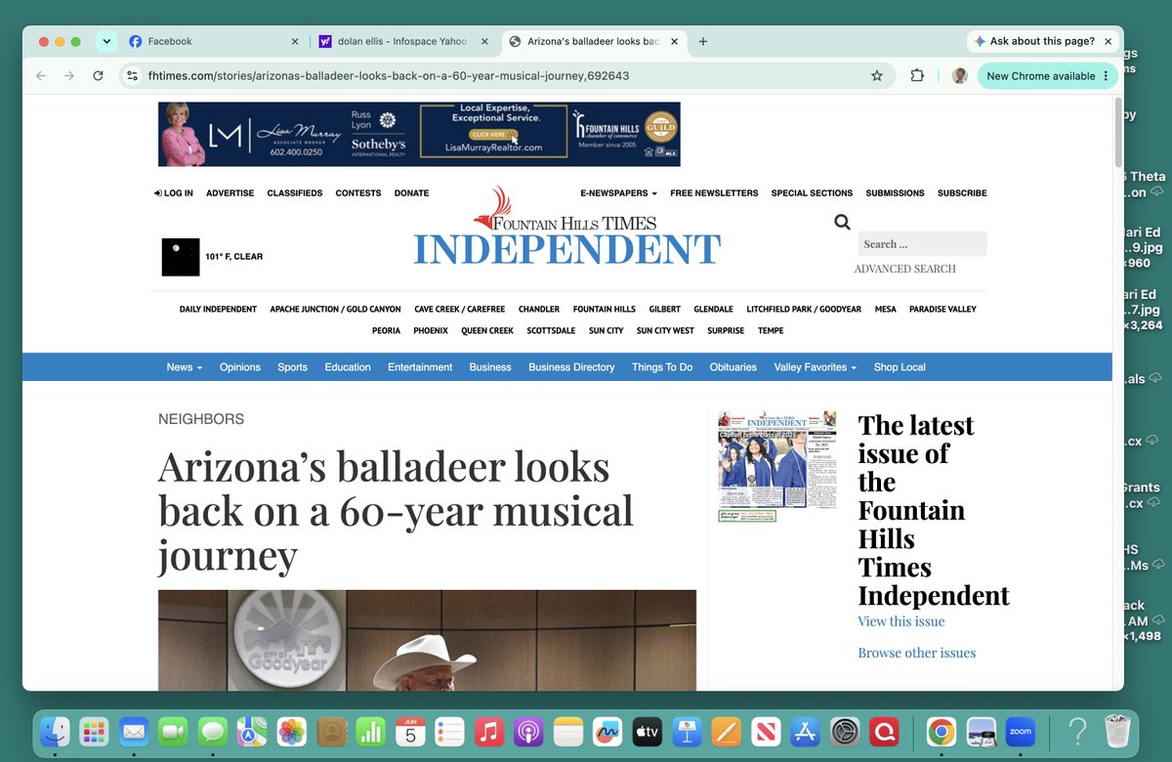Image resolution: width=1172 pixels, height=762 pixels.
Task: Click into the site Search field
Action: pyautogui.click(x=922, y=244)
